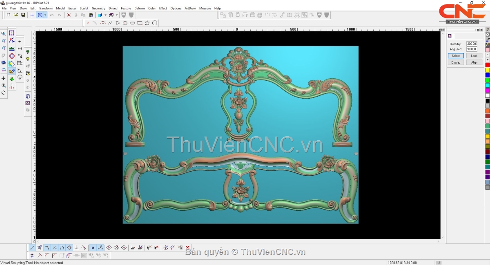Expand the blue cube shading dropdown arrow
The image size is (490, 265).
point(105,15)
